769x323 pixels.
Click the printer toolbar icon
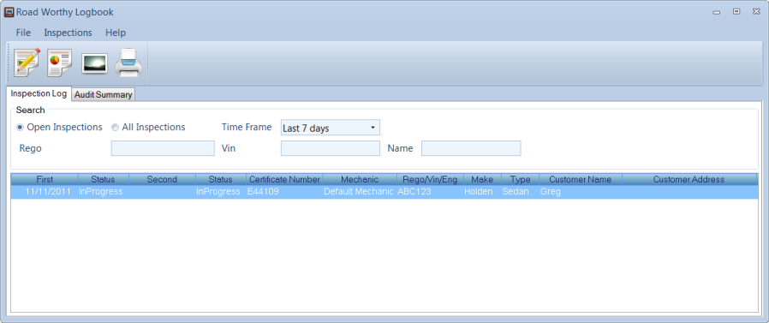pos(129,63)
